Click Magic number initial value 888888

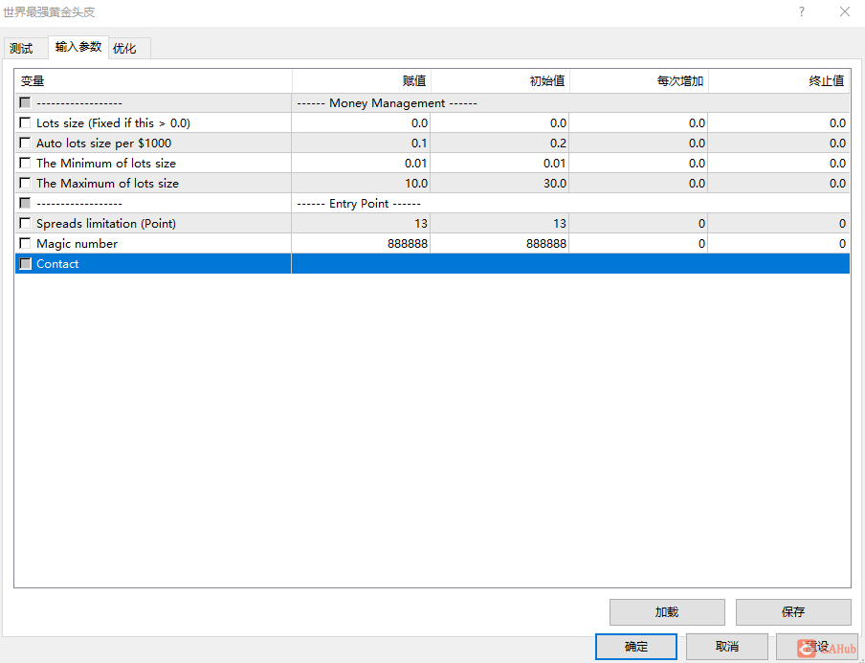point(500,243)
